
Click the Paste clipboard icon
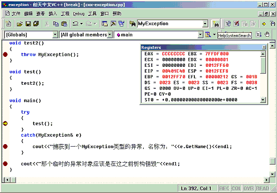(x=64, y=23)
